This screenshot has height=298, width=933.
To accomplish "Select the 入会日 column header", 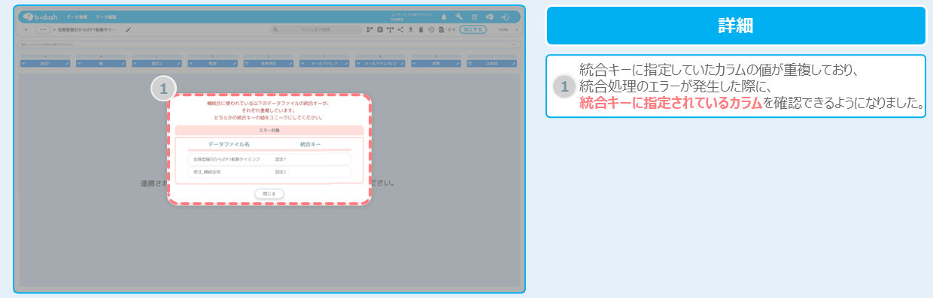I will pos(491,63).
